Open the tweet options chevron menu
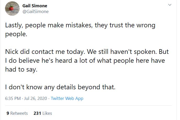The image size is (180, 120). pos(170,5)
